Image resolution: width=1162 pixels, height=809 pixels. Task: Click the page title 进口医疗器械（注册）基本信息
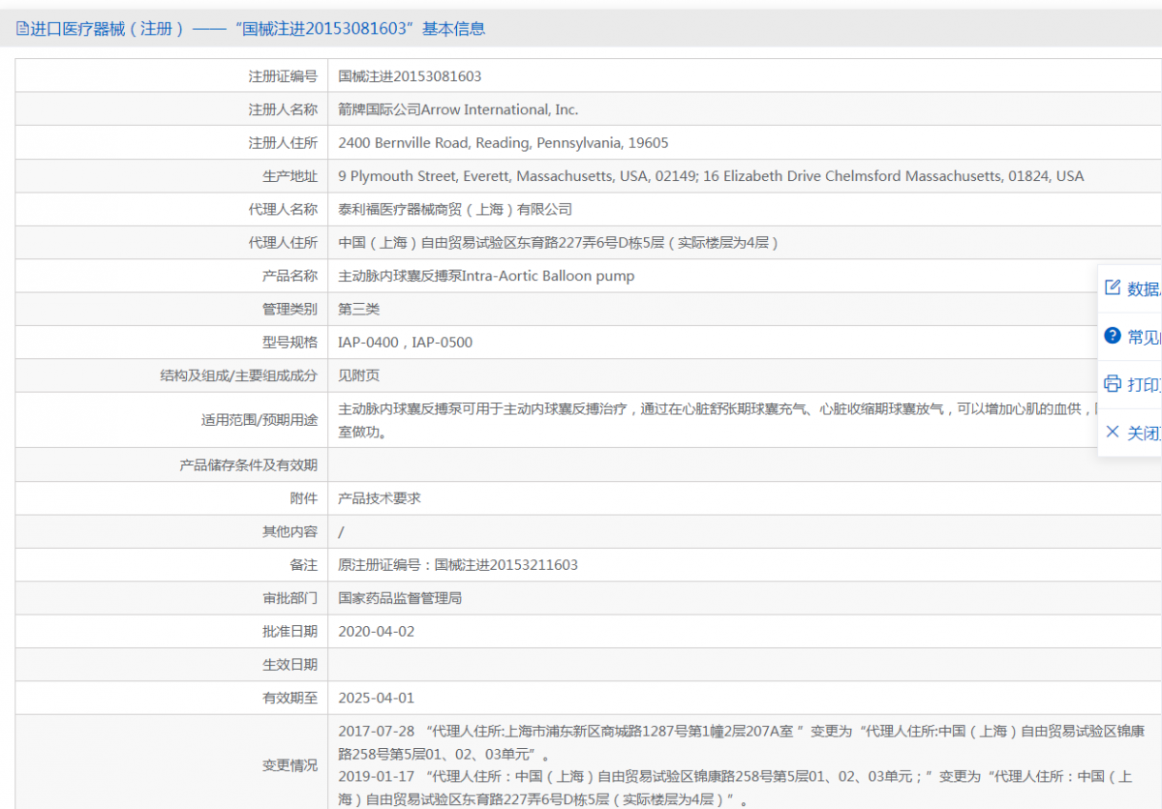tap(259, 29)
